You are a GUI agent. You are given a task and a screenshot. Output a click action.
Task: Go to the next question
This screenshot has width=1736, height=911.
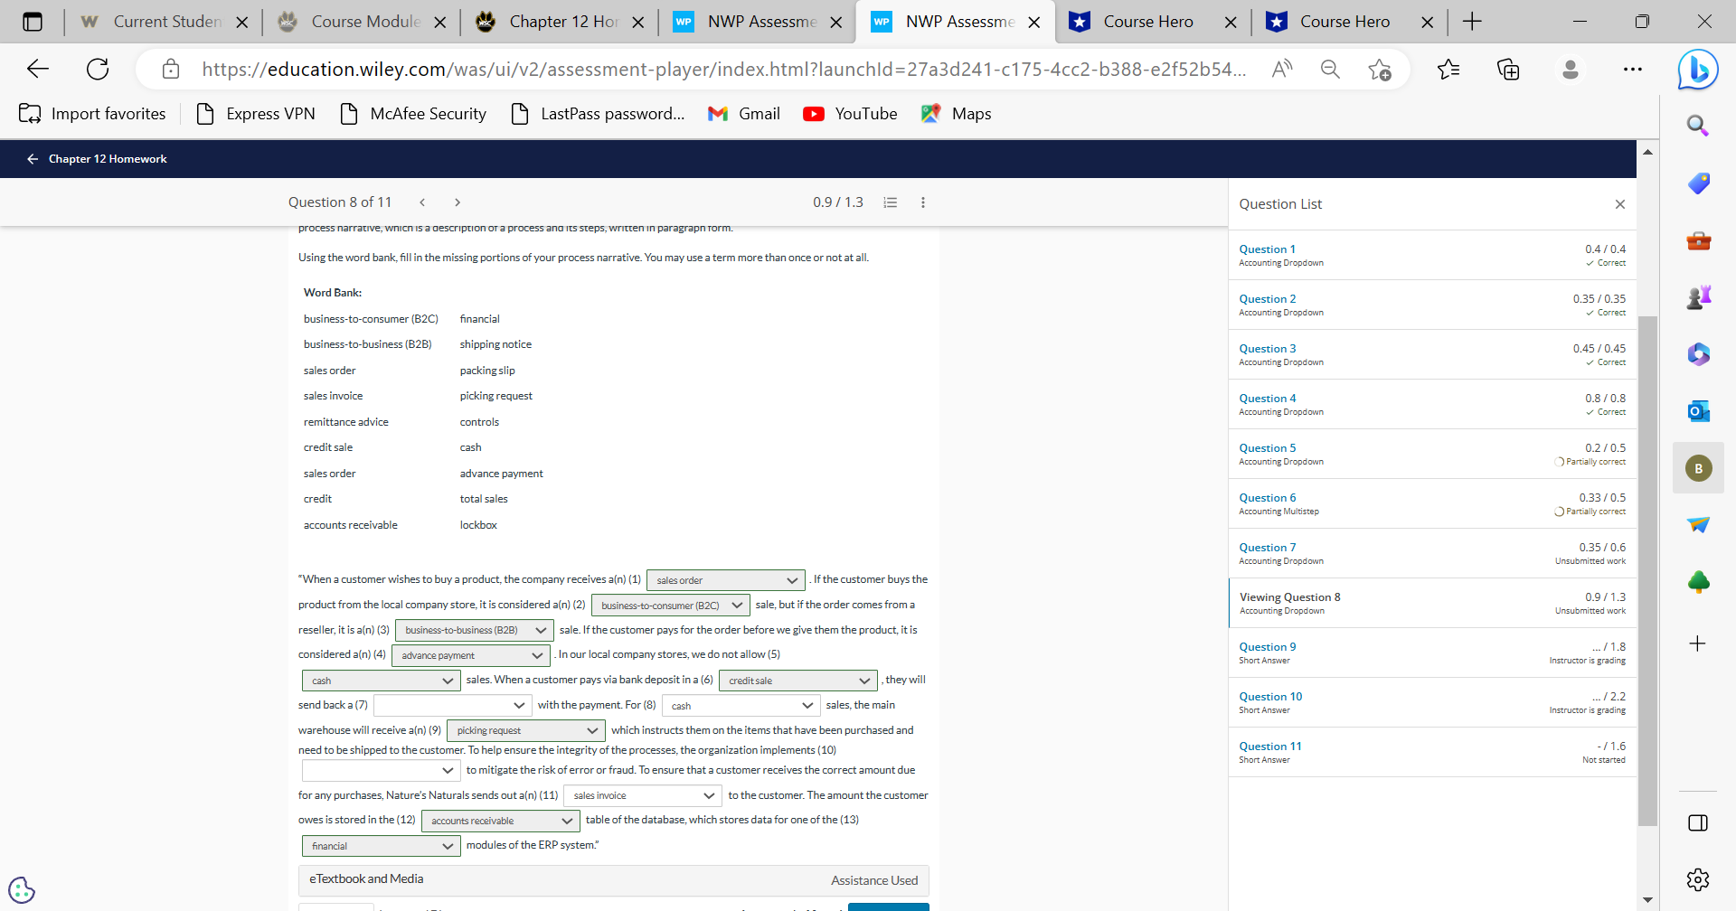(x=458, y=202)
